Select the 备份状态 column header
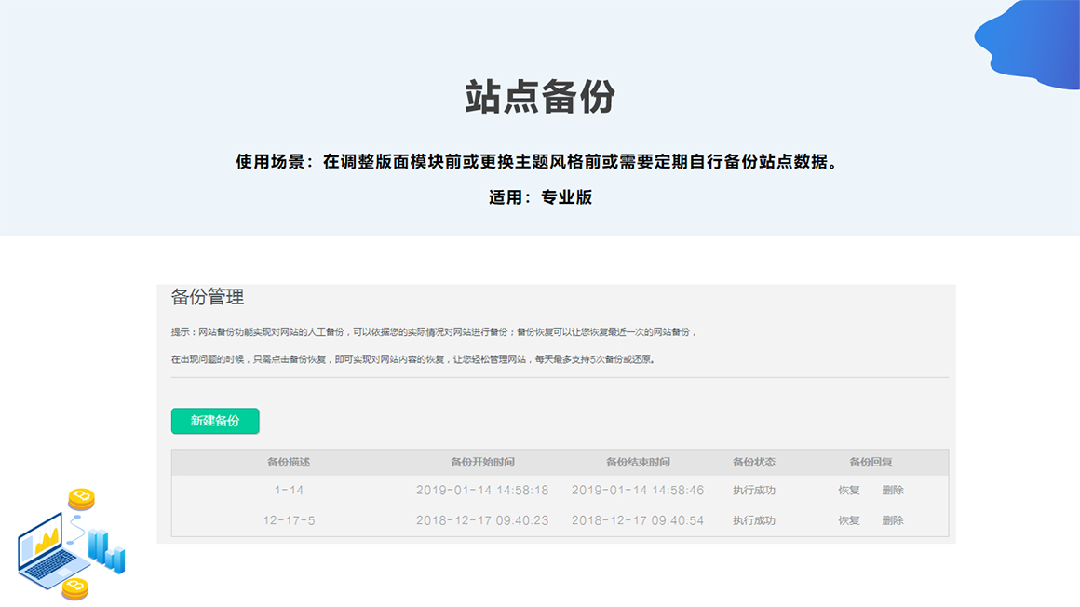Screen dimensions: 1080x607 pyautogui.click(x=754, y=463)
